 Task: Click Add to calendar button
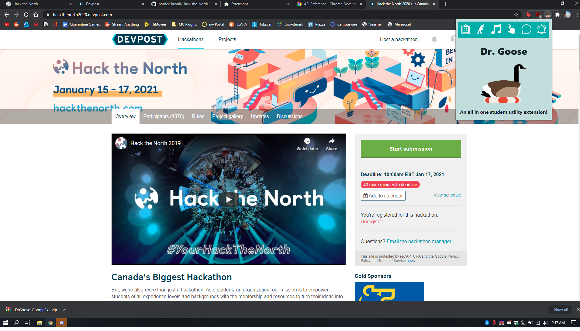pyautogui.click(x=383, y=196)
